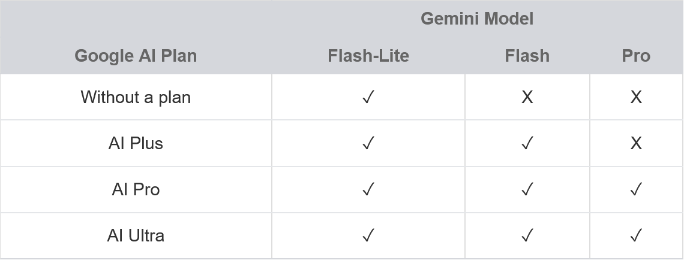Click the Flash checkmark in AI Pro row

[527, 189]
